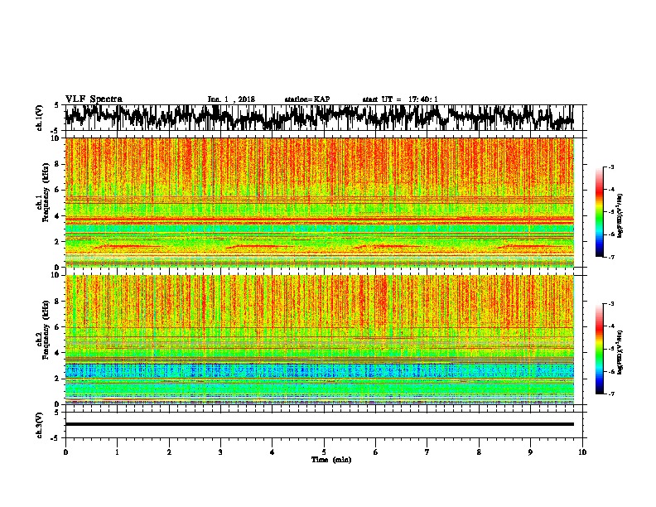Click the "6" frequency tick on ch.2 spectrogram
The height and width of the screenshot is (507, 656).
58,327
